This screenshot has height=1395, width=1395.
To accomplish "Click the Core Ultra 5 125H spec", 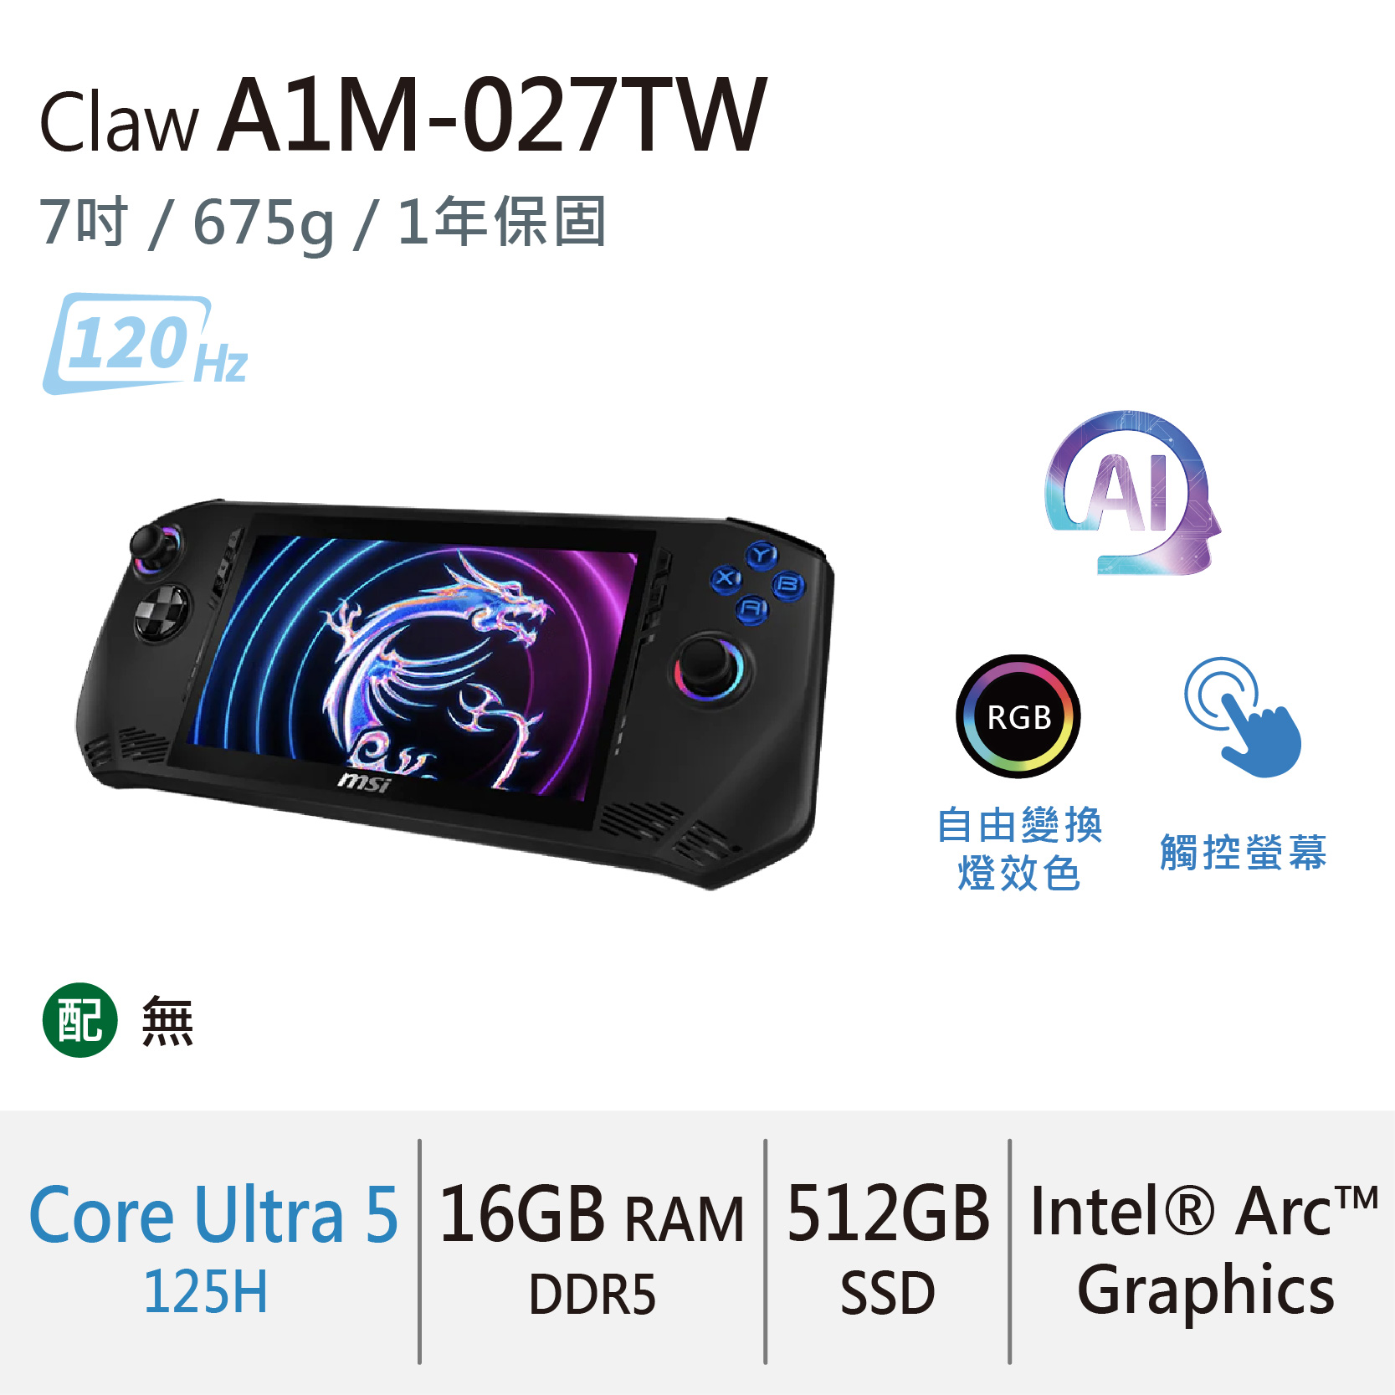I will coord(213,1247).
